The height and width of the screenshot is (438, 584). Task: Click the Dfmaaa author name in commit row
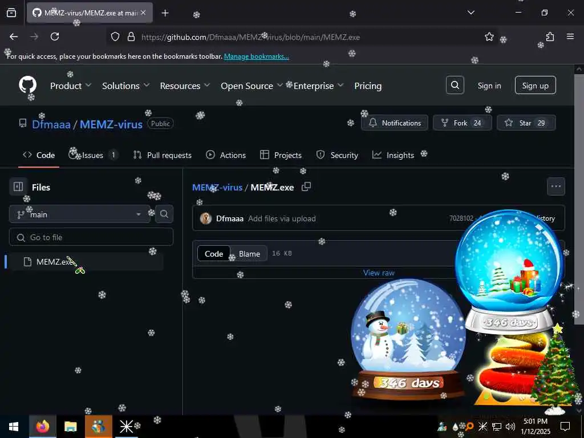(x=230, y=218)
